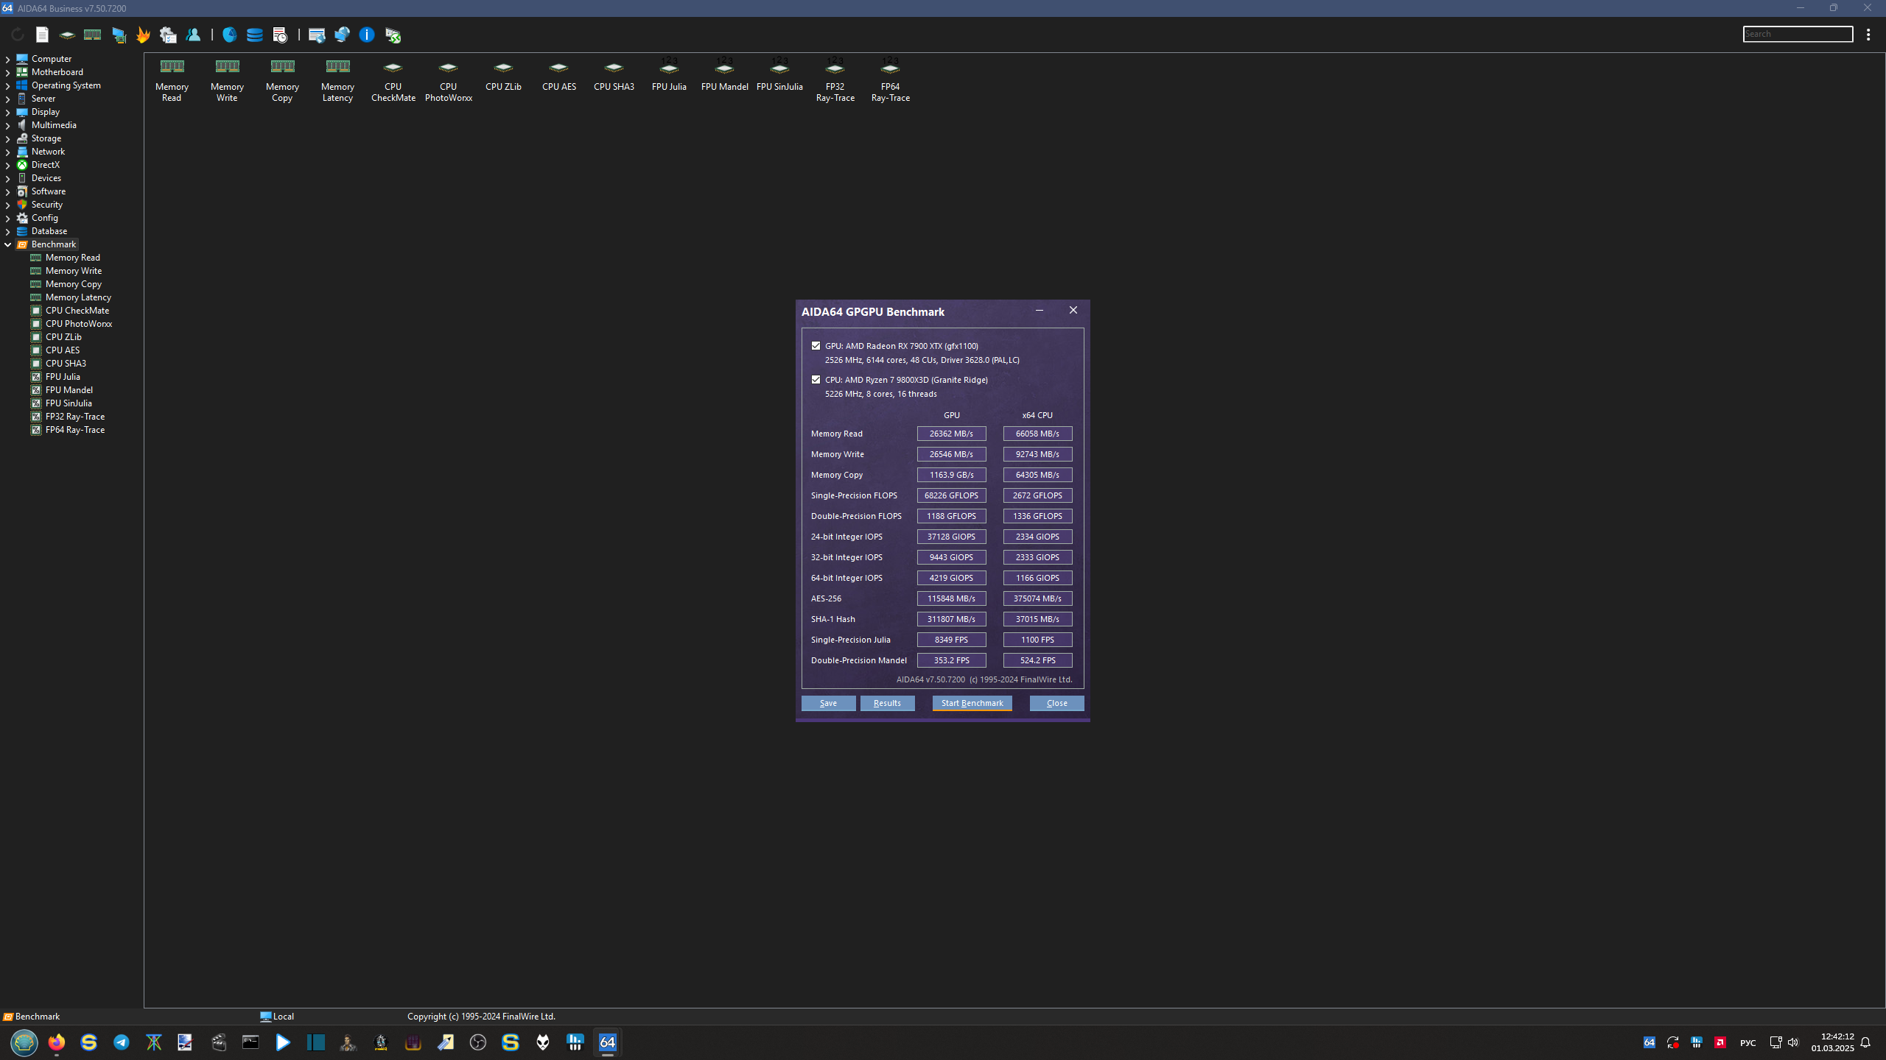Open the FP64 Ray-Trace benchmark icon
This screenshot has height=1060, width=1886.
[x=890, y=79]
